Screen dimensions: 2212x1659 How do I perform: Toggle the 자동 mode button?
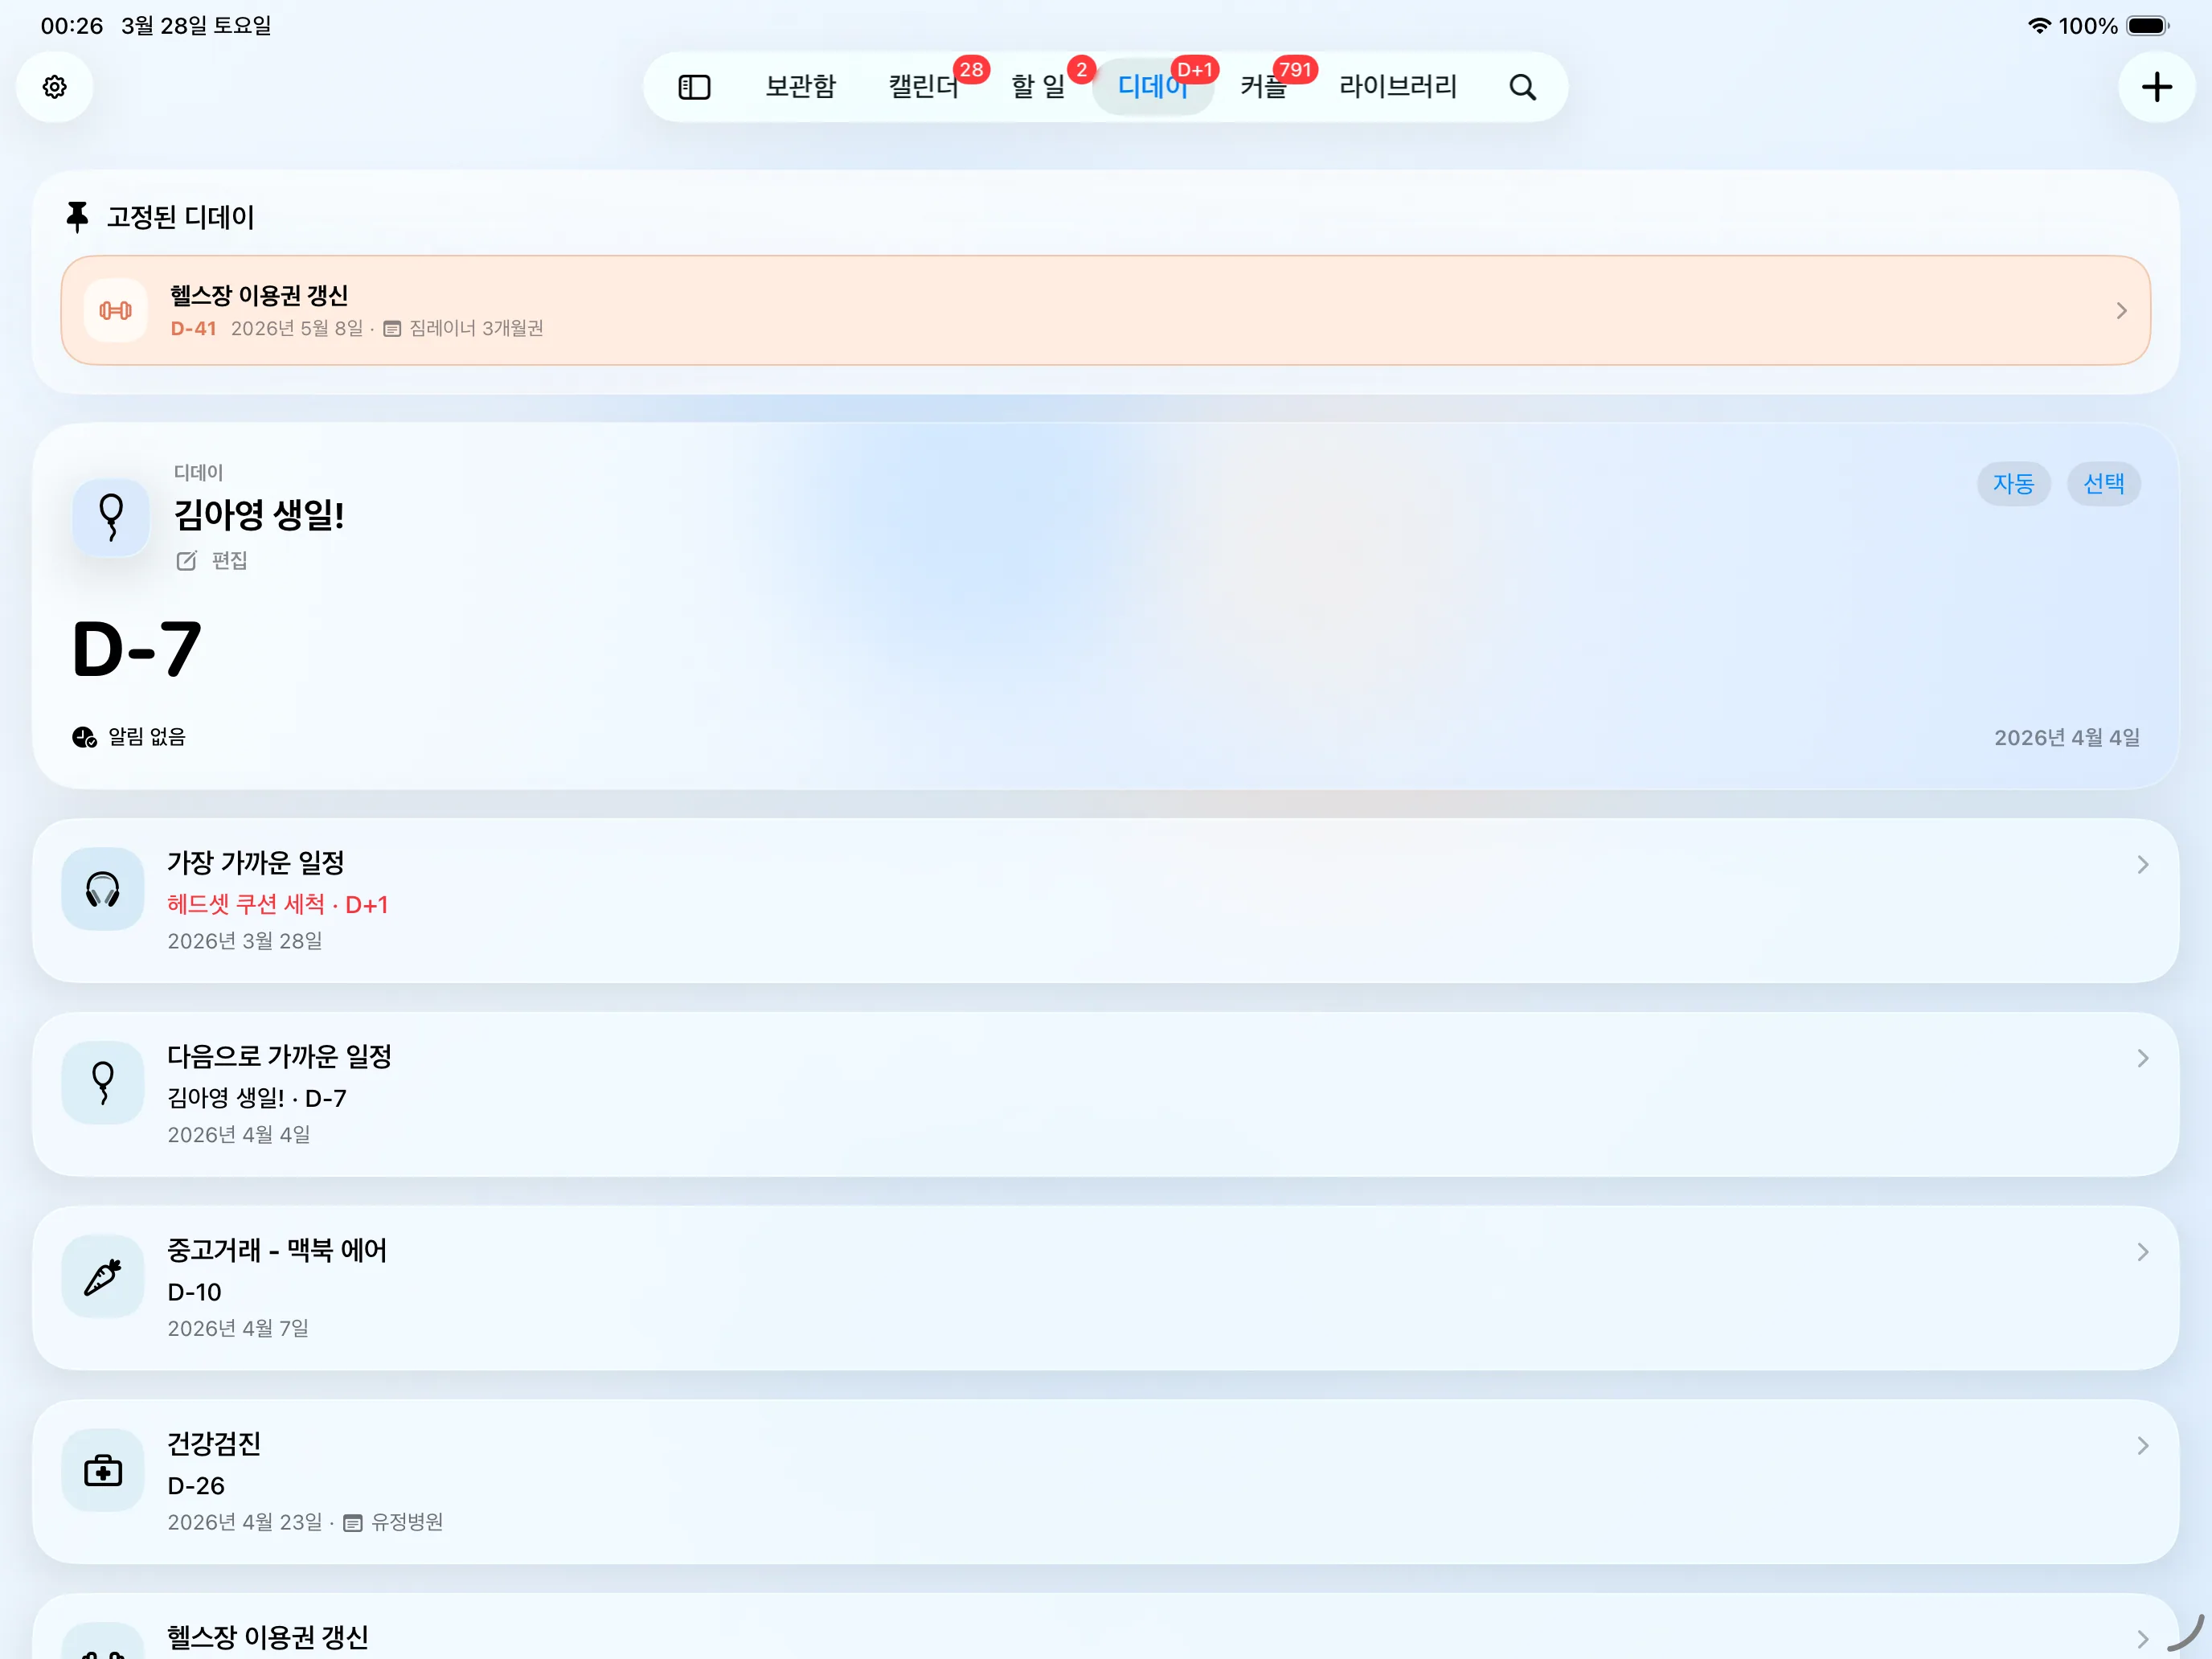[2013, 484]
